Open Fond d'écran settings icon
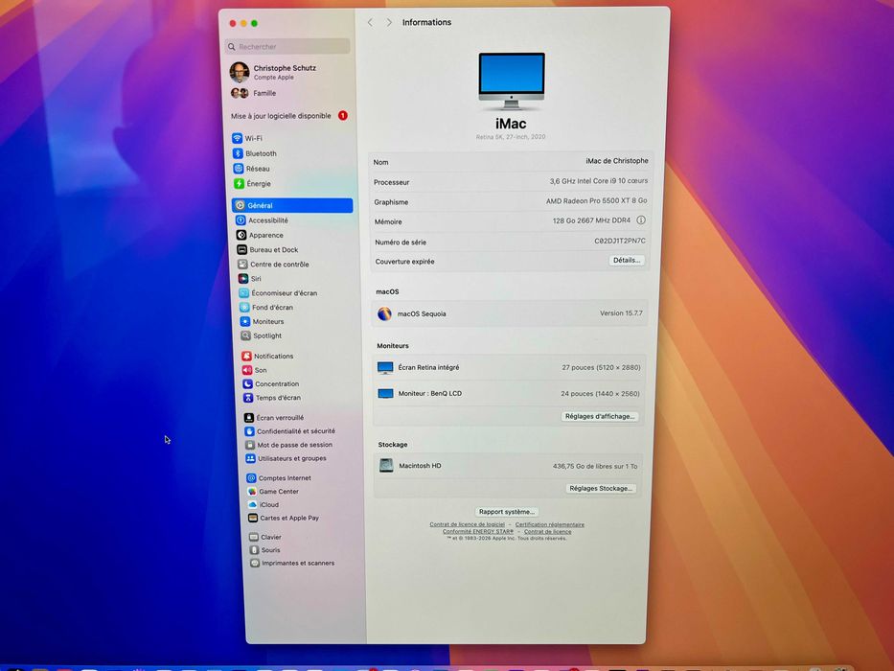 [x=244, y=307]
